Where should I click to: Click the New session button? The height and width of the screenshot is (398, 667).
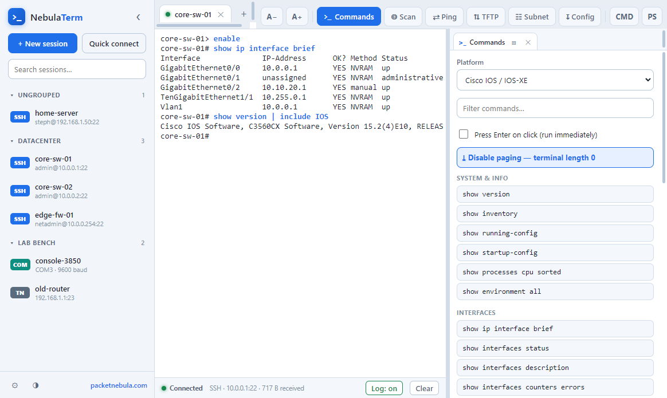tap(42, 44)
